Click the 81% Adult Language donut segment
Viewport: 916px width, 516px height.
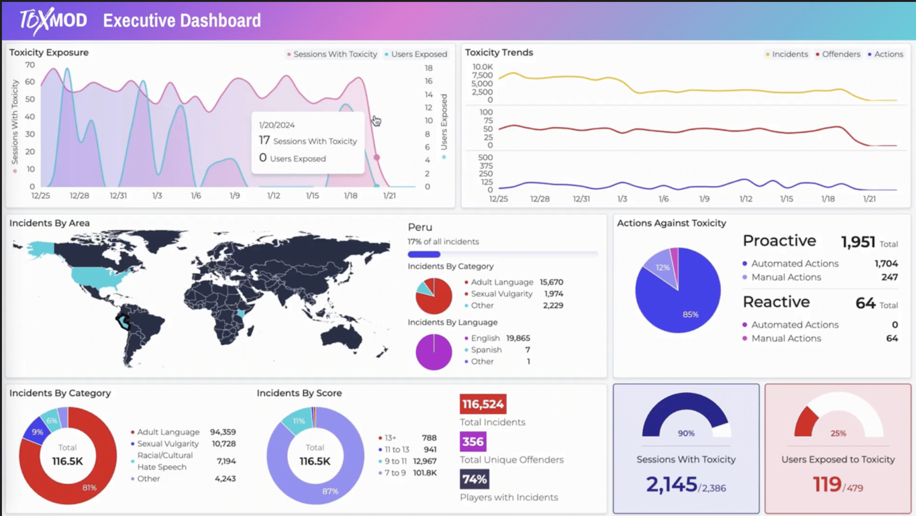coord(89,487)
